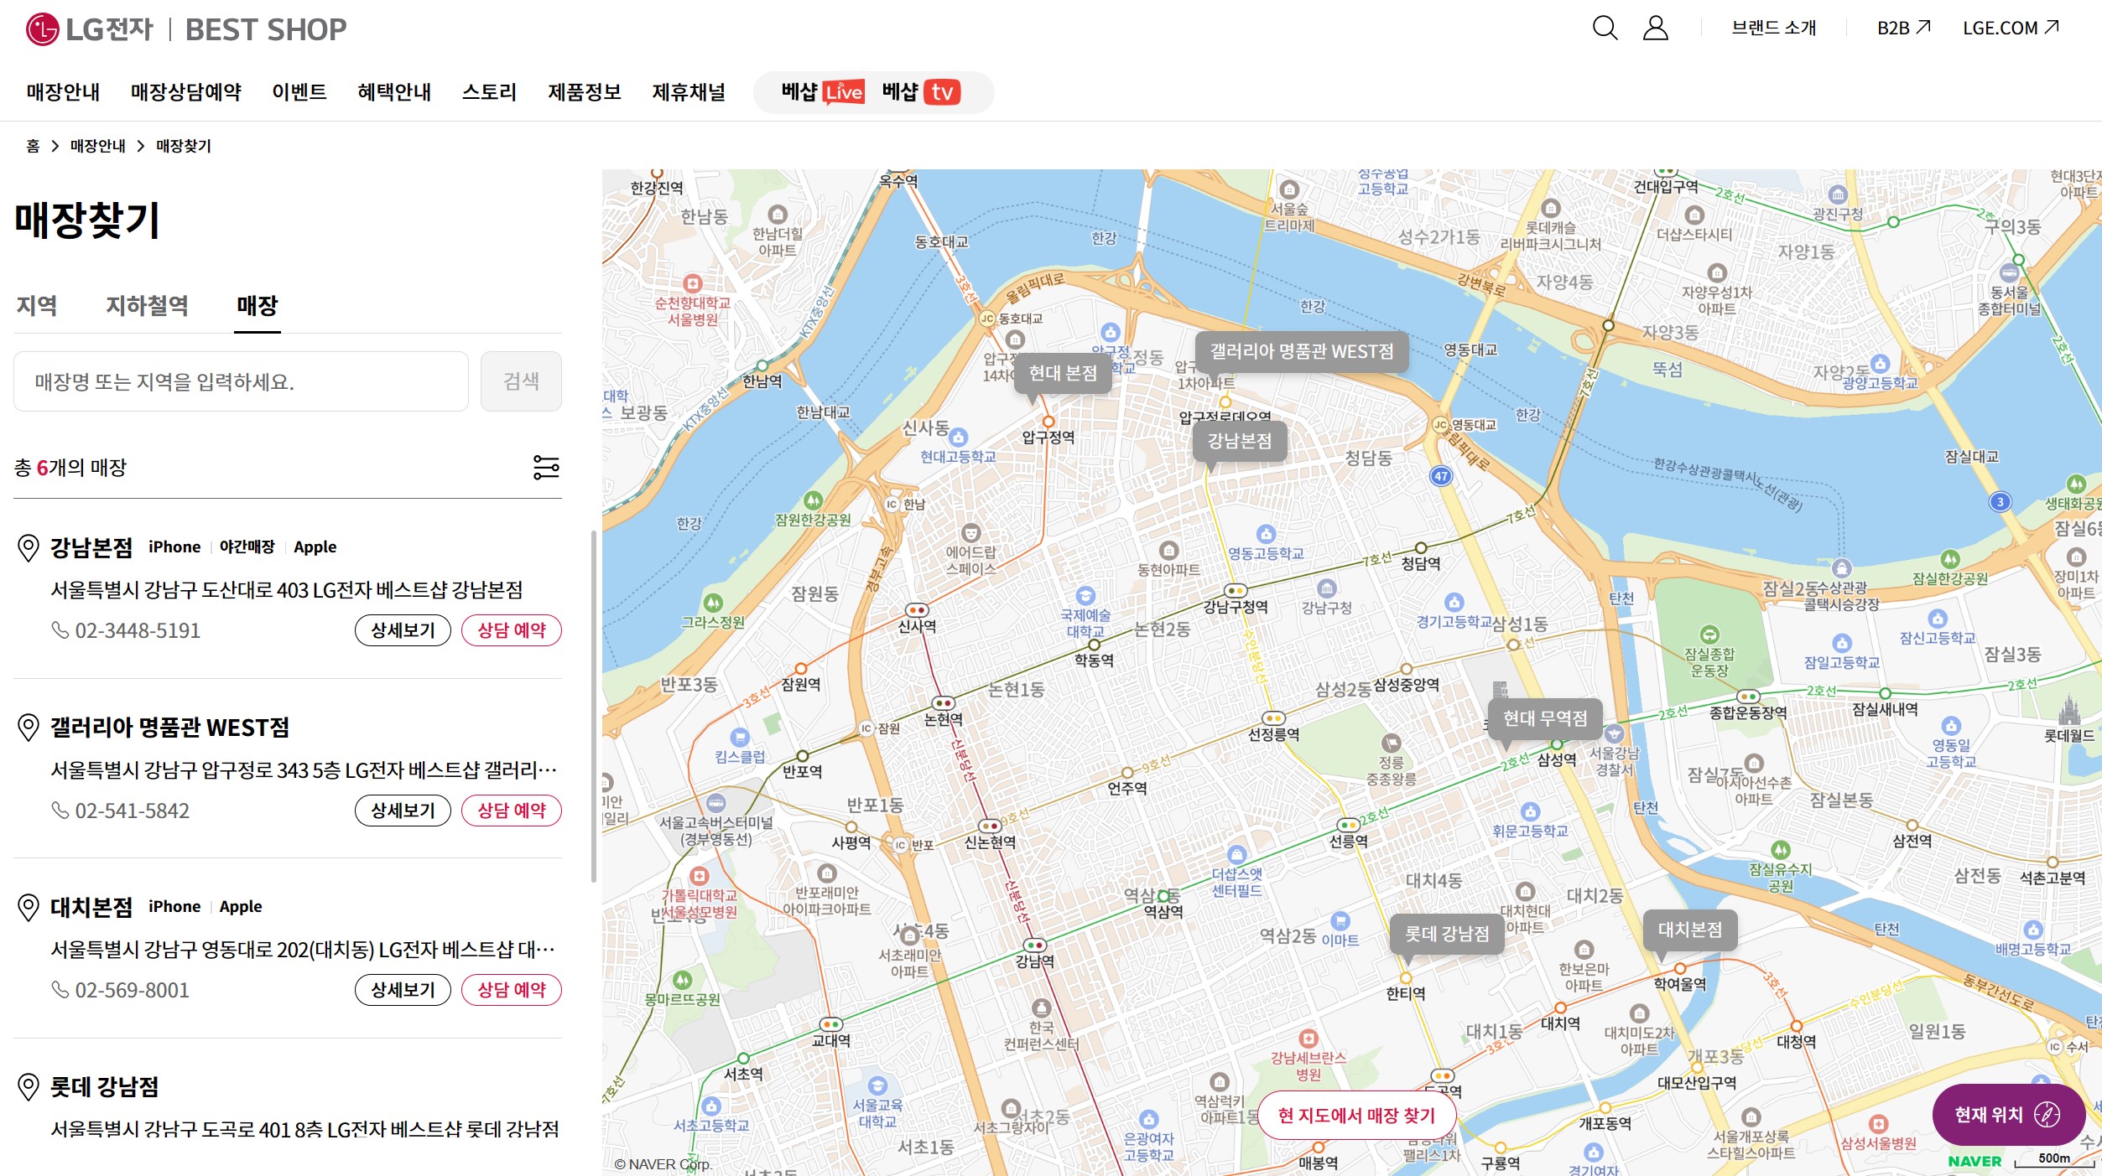Click phone icon beside 02-3448-5191
Viewport: 2102px width, 1176px height.
[60, 629]
